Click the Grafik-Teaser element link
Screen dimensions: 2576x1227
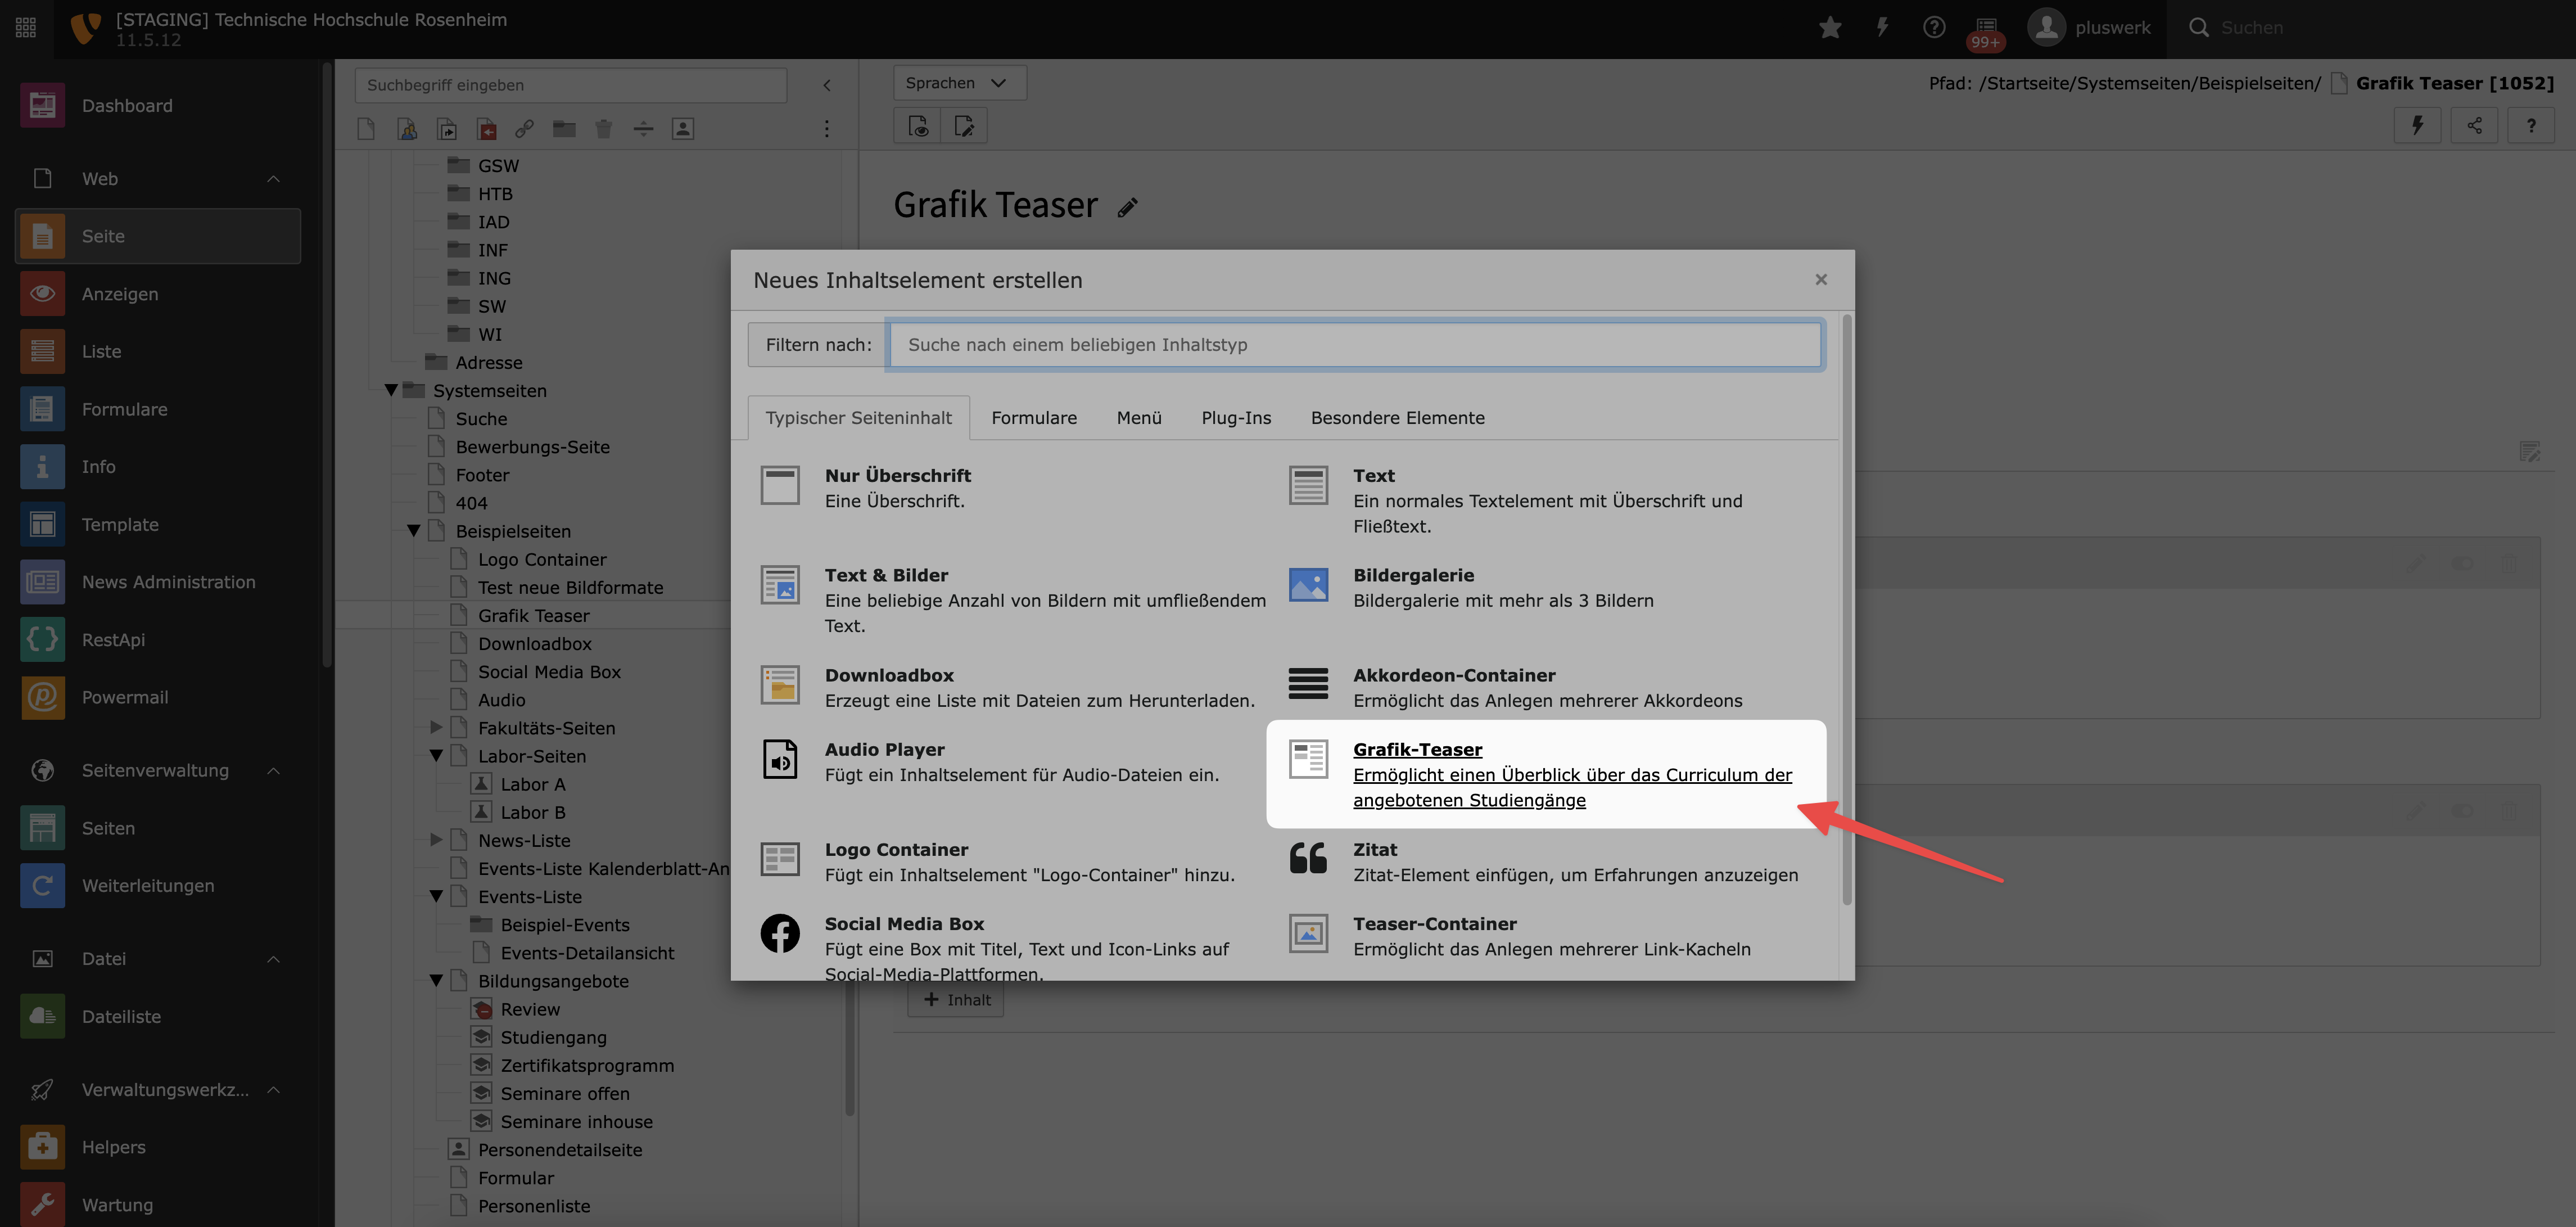click(1417, 750)
